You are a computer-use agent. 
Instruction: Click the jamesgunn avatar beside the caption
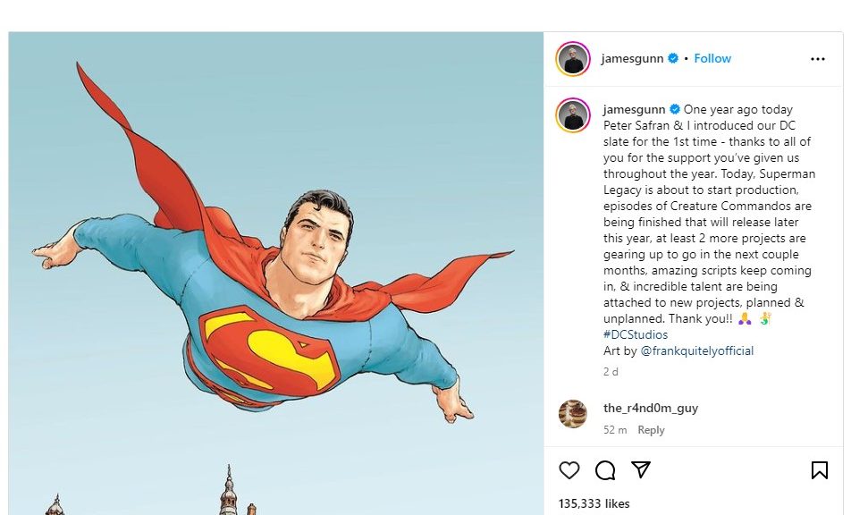(573, 115)
